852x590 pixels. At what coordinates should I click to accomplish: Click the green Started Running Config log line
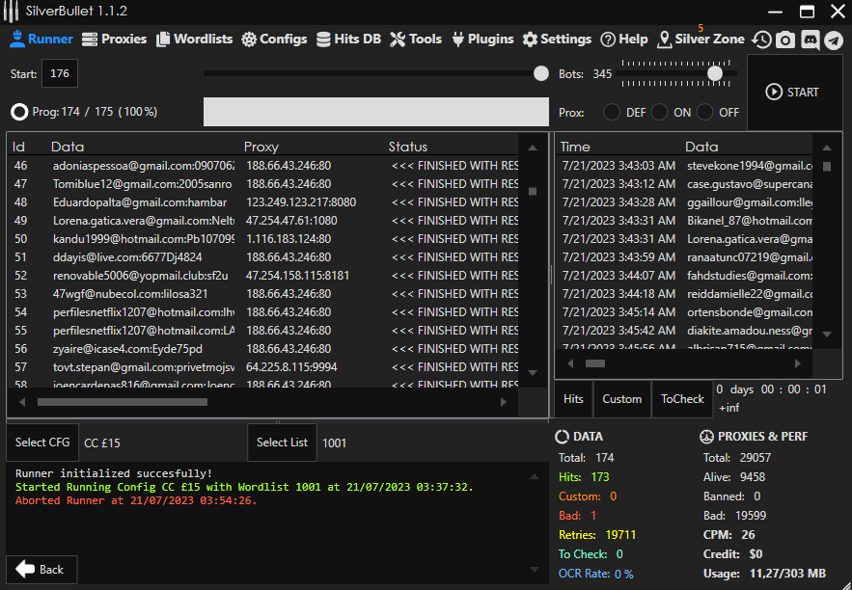pyautogui.click(x=244, y=487)
